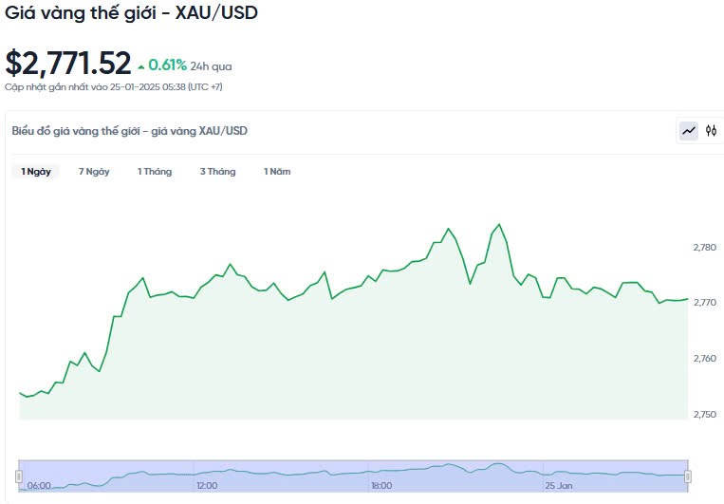Click the last-updated timestamp text

coord(113,86)
